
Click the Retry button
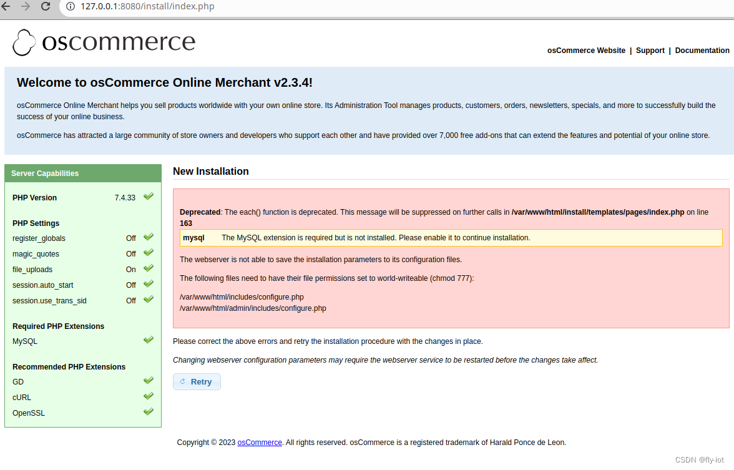click(197, 381)
